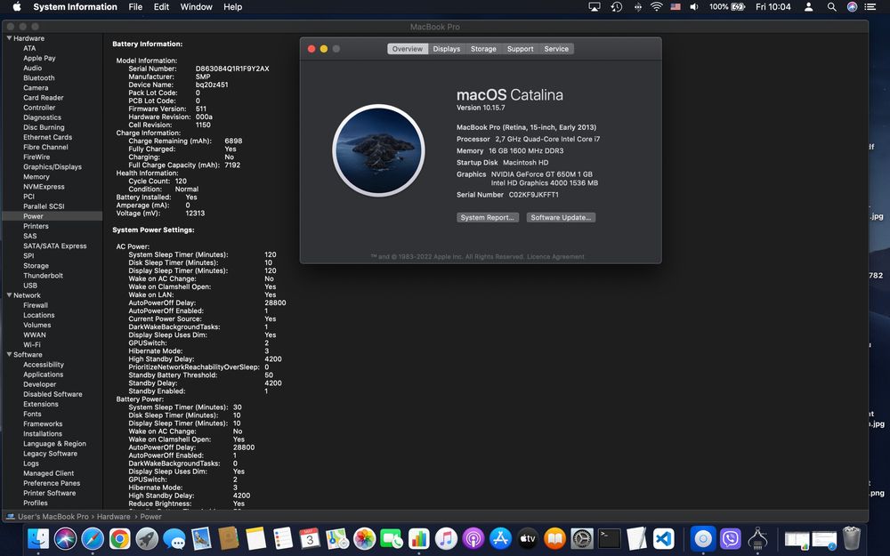Screen dimensions: 890x556
Task: Open Messages app in the dock
Action: click(174, 538)
